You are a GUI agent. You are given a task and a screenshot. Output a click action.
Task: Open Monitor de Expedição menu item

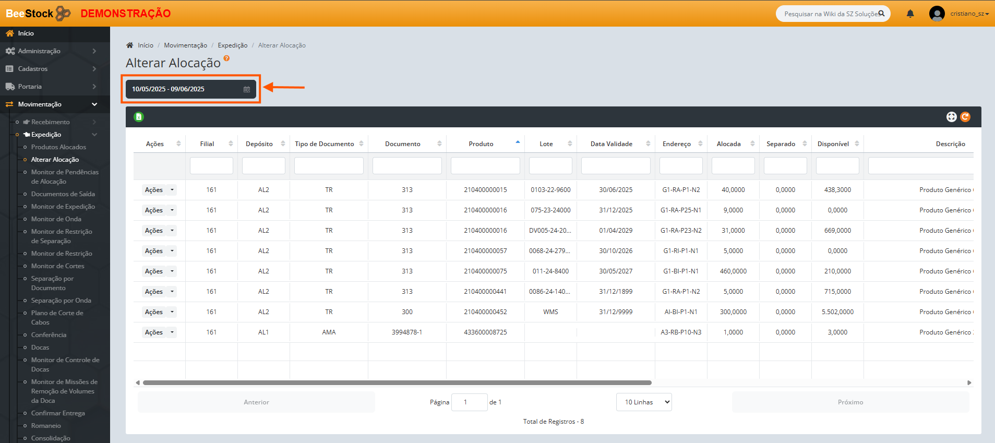63,207
